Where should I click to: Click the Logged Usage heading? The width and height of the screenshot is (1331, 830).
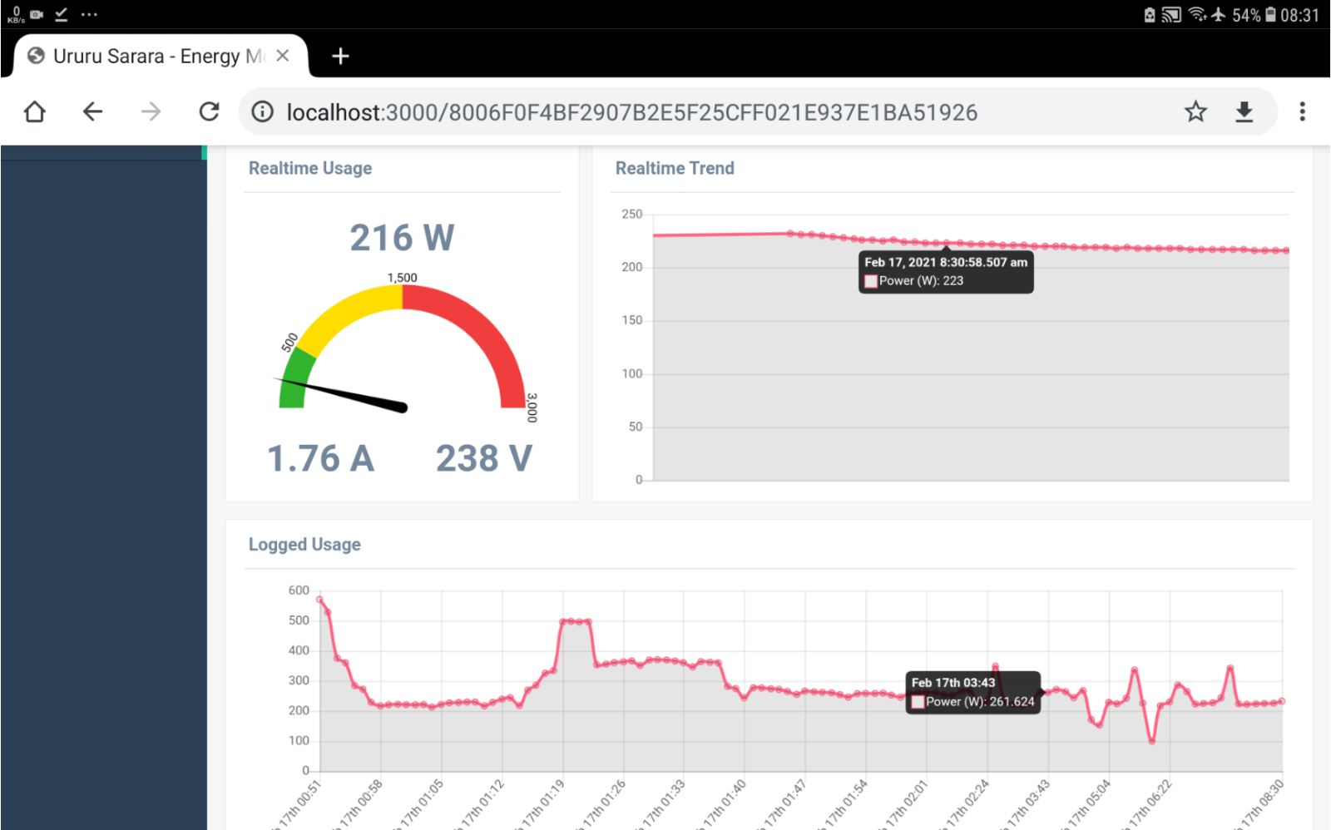coord(304,545)
